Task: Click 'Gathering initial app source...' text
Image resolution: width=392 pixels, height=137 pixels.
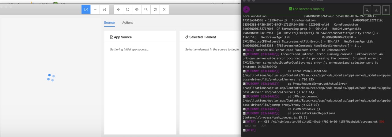Action: (x=129, y=49)
